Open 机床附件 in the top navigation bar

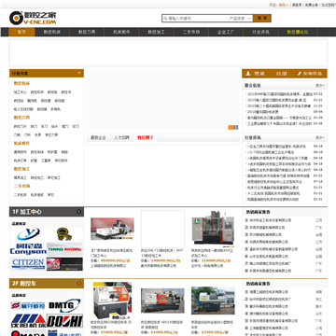pyautogui.click(x=121, y=32)
